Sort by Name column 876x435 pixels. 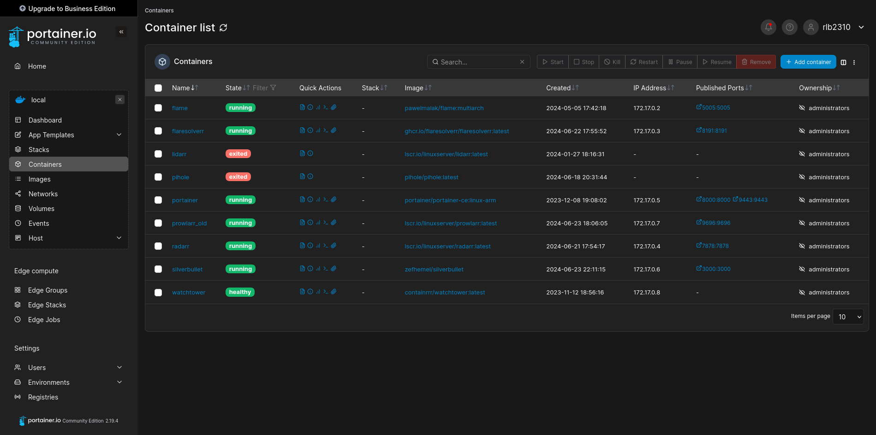185,88
